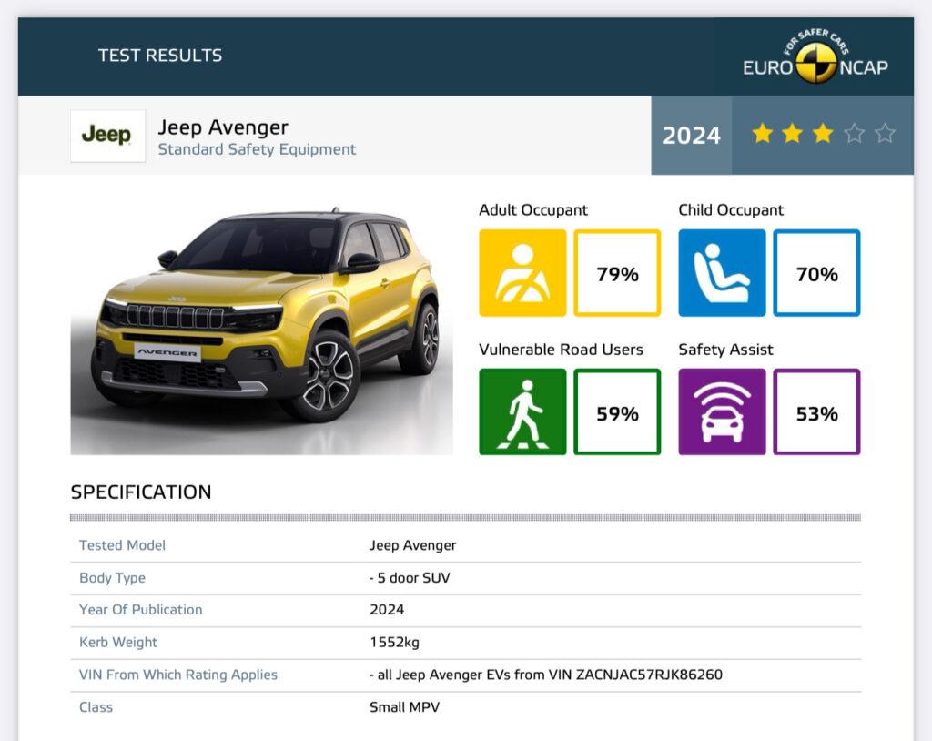The width and height of the screenshot is (932, 741).
Task: Select the Kerb Weight 1552kg row
Action: 464,643
